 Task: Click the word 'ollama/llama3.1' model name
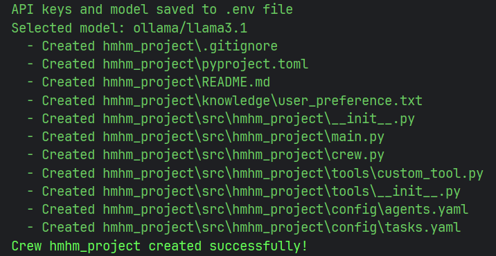(x=191, y=28)
